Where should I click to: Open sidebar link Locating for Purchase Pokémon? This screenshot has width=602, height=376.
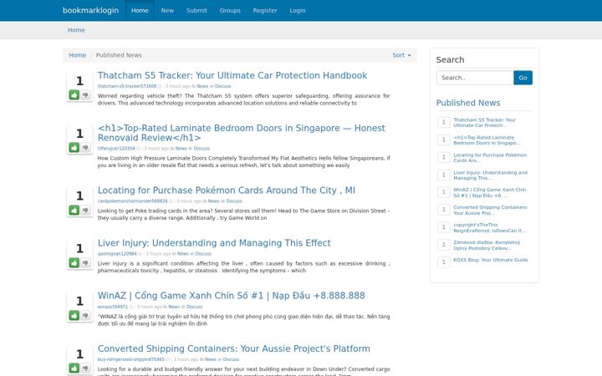click(x=490, y=158)
